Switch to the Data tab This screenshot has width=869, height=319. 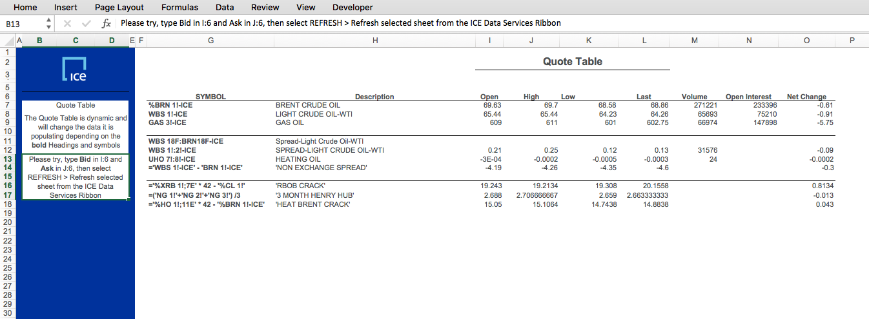[225, 8]
